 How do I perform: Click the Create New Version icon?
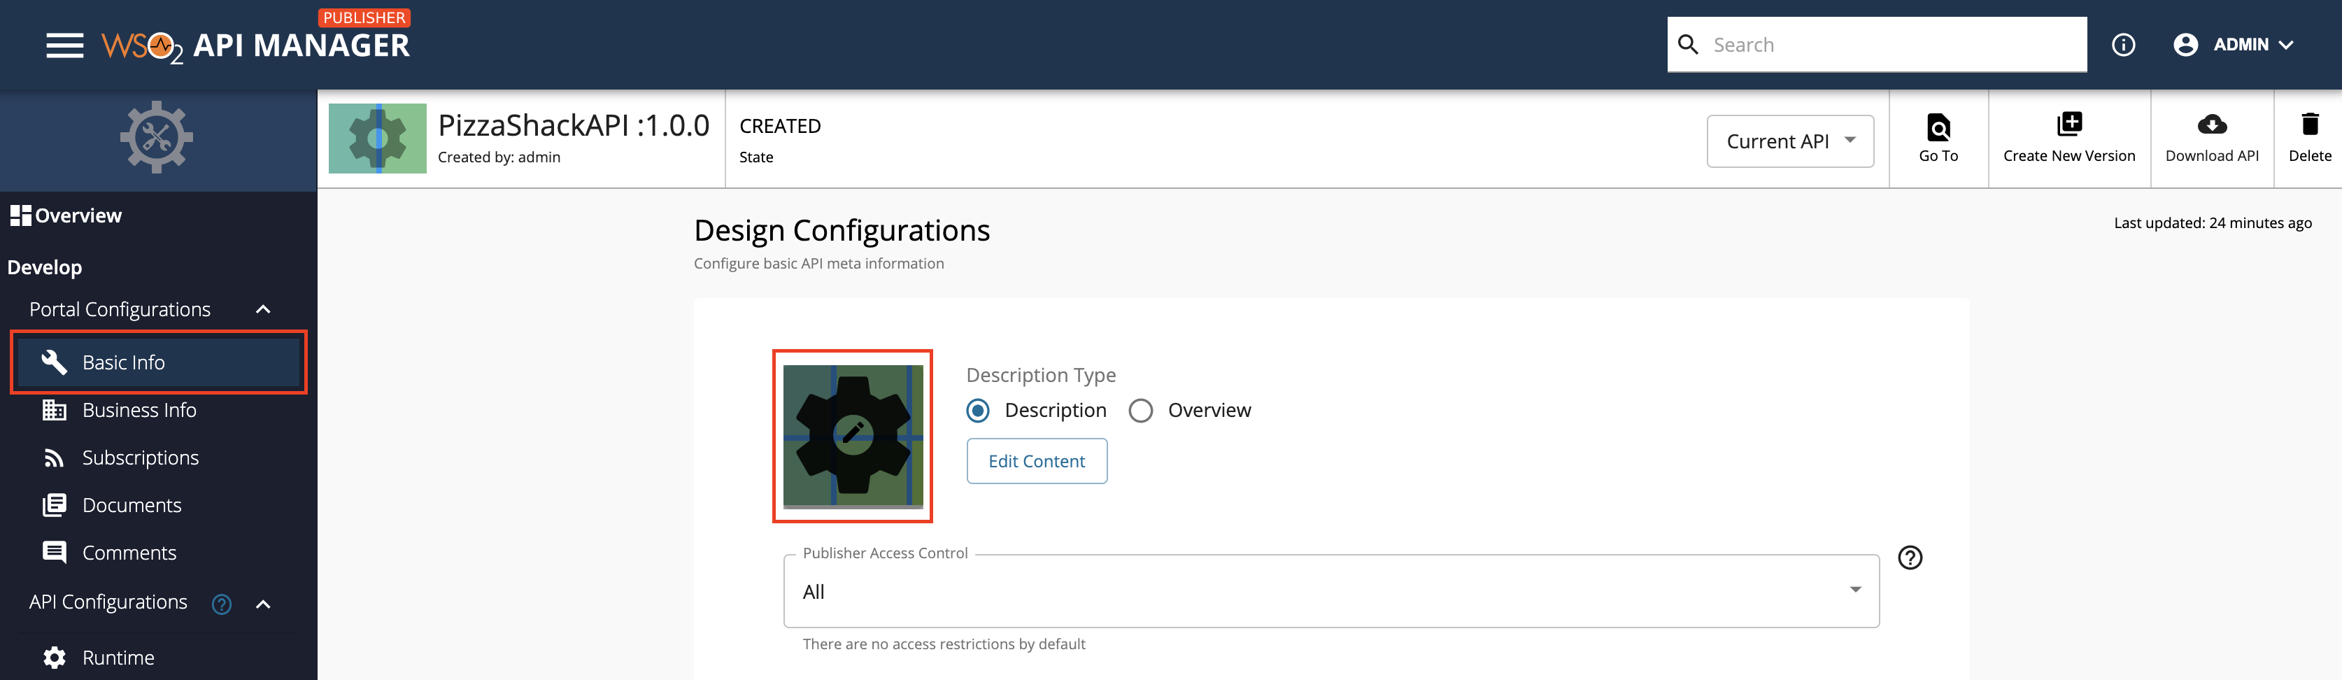click(2069, 124)
